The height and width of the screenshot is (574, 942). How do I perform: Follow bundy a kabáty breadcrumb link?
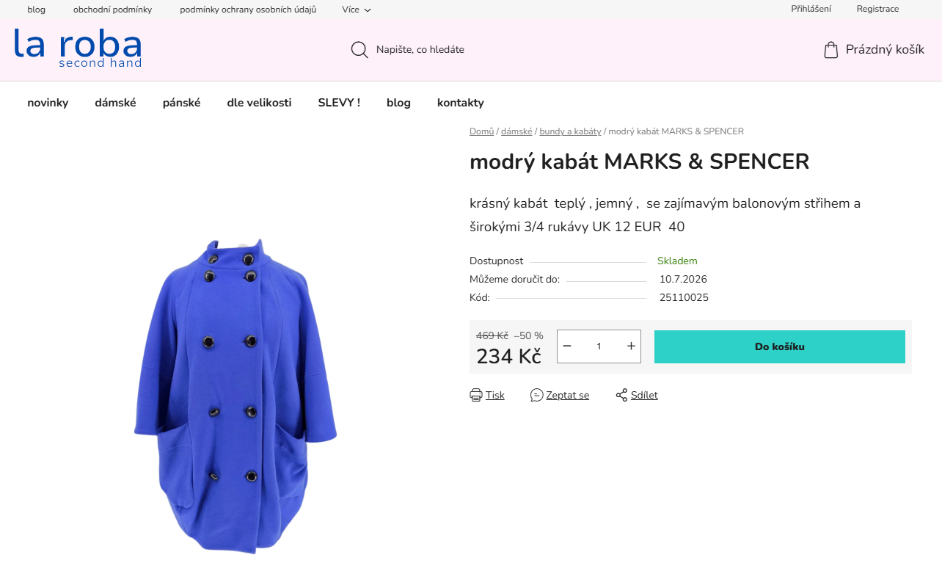pos(570,131)
